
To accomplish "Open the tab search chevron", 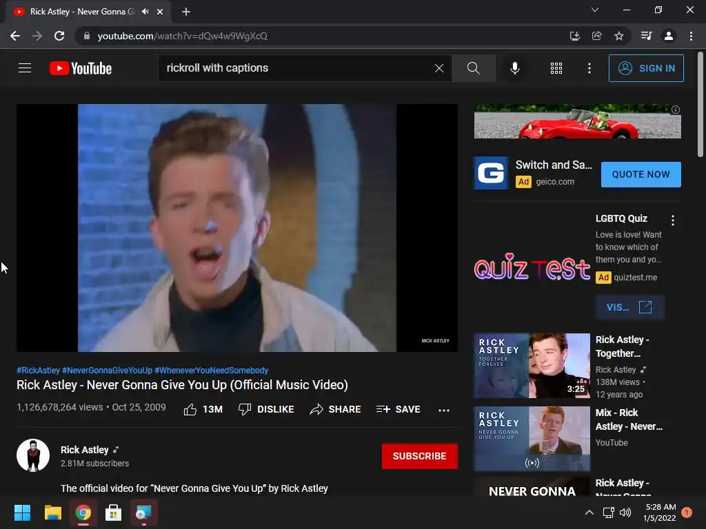I will 595,10.
